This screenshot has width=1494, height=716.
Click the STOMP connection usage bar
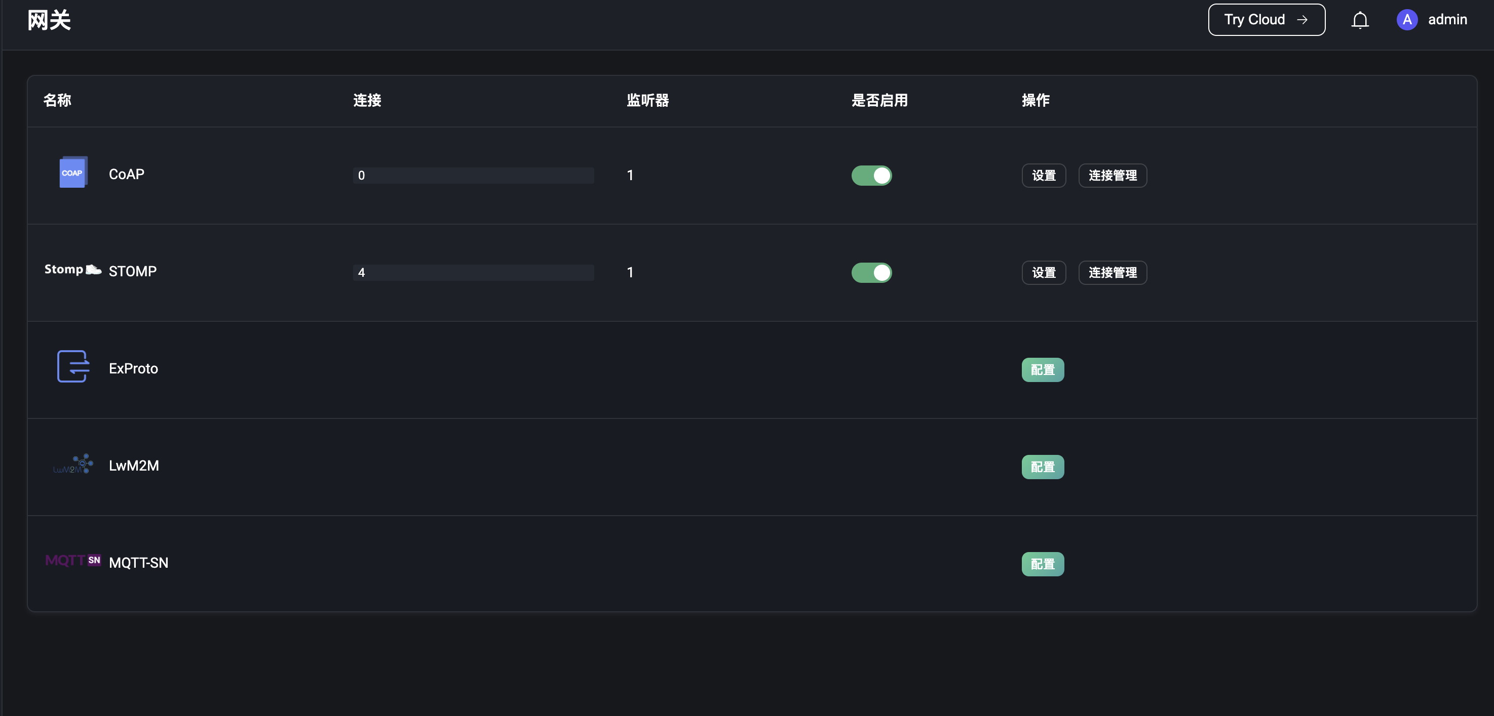[473, 272]
